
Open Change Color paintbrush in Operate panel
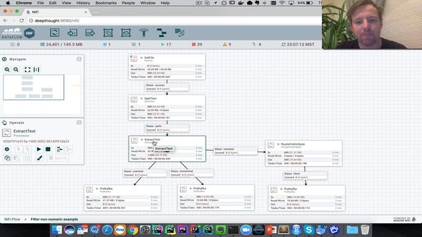[x=40, y=158]
